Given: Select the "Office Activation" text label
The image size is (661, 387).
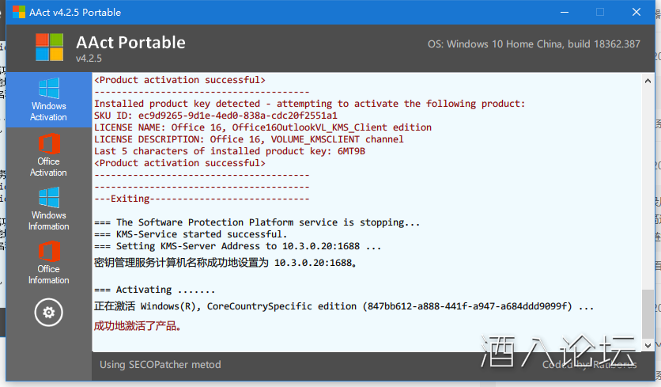Looking at the screenshot, I should click(x=49, y=167).
